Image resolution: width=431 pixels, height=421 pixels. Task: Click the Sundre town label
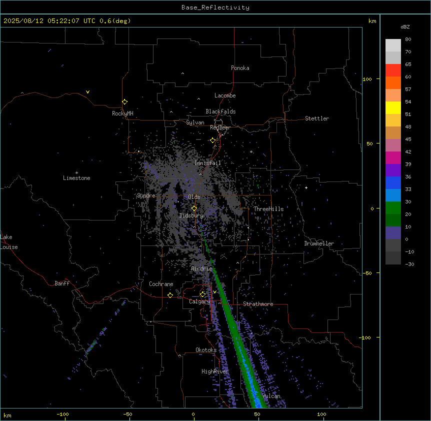[x=146, y=195]
